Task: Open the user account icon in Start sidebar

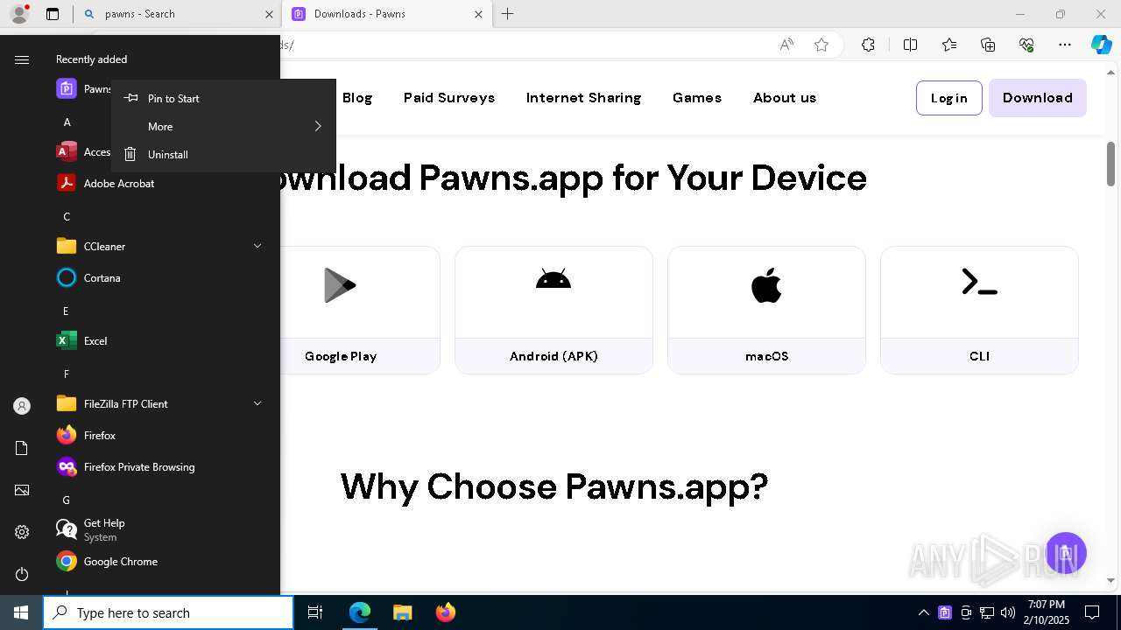Action: (22, 406)
